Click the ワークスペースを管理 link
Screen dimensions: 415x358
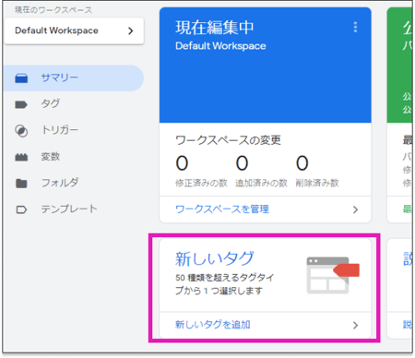click(222, 209)
